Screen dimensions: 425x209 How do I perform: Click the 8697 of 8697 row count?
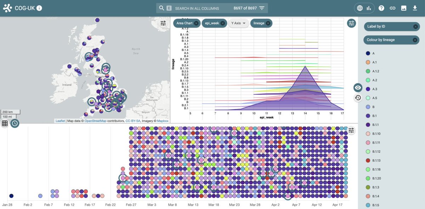point(245,8)
